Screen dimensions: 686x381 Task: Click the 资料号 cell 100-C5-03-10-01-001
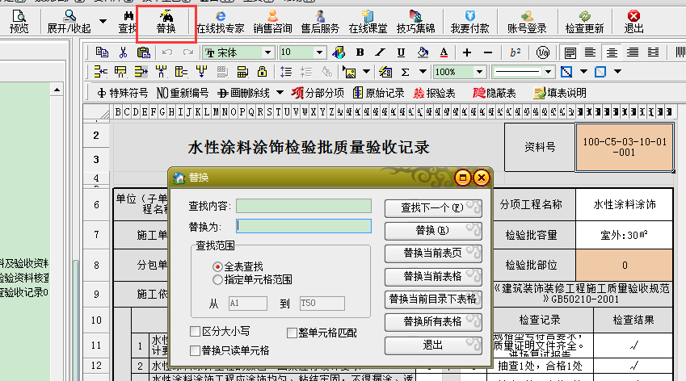625,147
